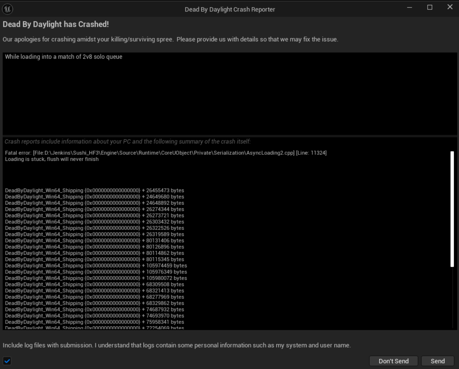Maximize the Crash Reporter window
The width and height of the screenshot is (459, 369).
(430, 7)
